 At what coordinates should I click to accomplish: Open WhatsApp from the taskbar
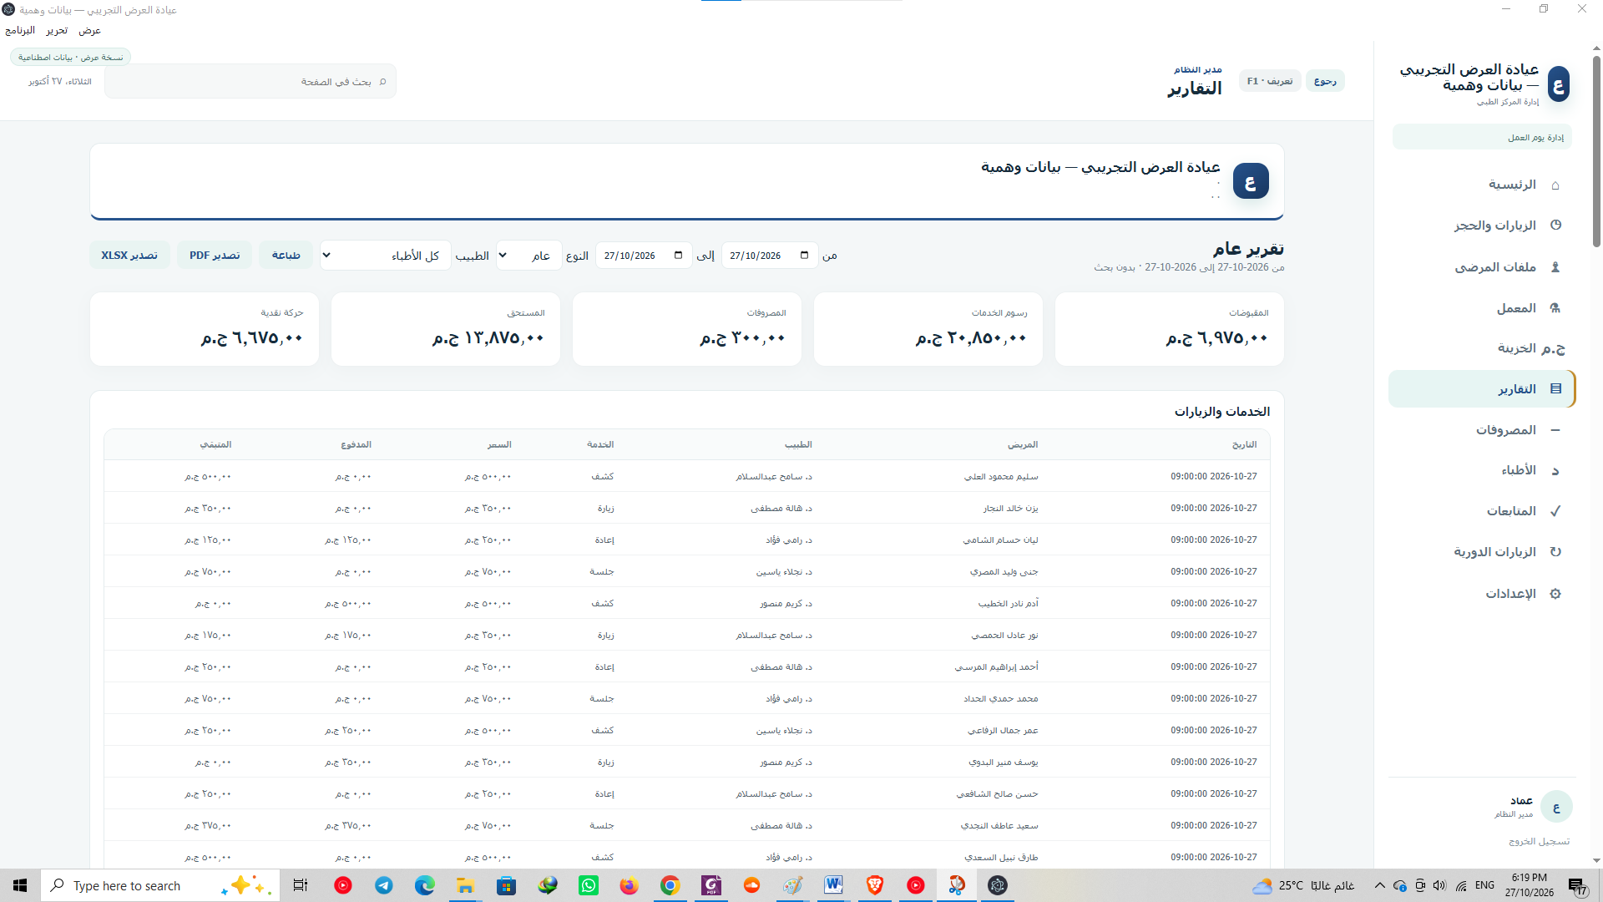pos(589,885)
